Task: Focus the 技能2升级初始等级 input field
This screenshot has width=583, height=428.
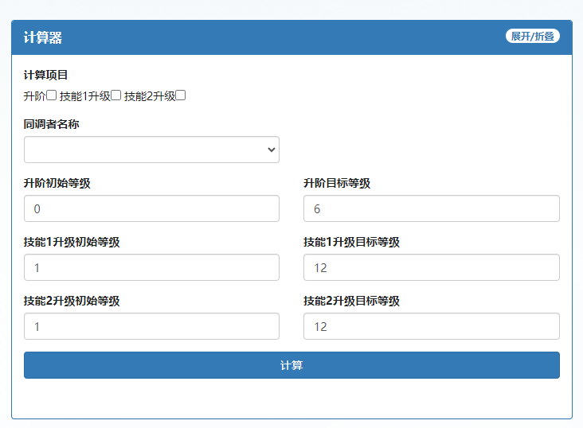Action: [x=151, y=326]
